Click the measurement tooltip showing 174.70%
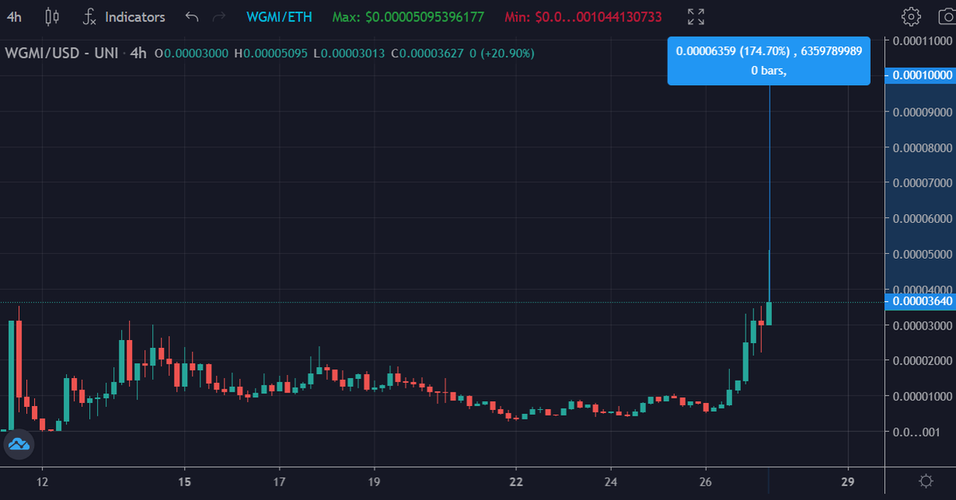The width and height of the screenshot is (956, 500). [x=769, y=61]
